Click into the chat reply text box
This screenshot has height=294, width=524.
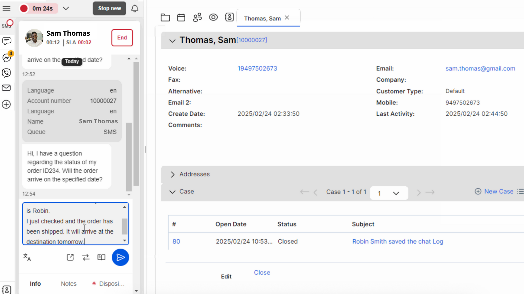[72, 223]
